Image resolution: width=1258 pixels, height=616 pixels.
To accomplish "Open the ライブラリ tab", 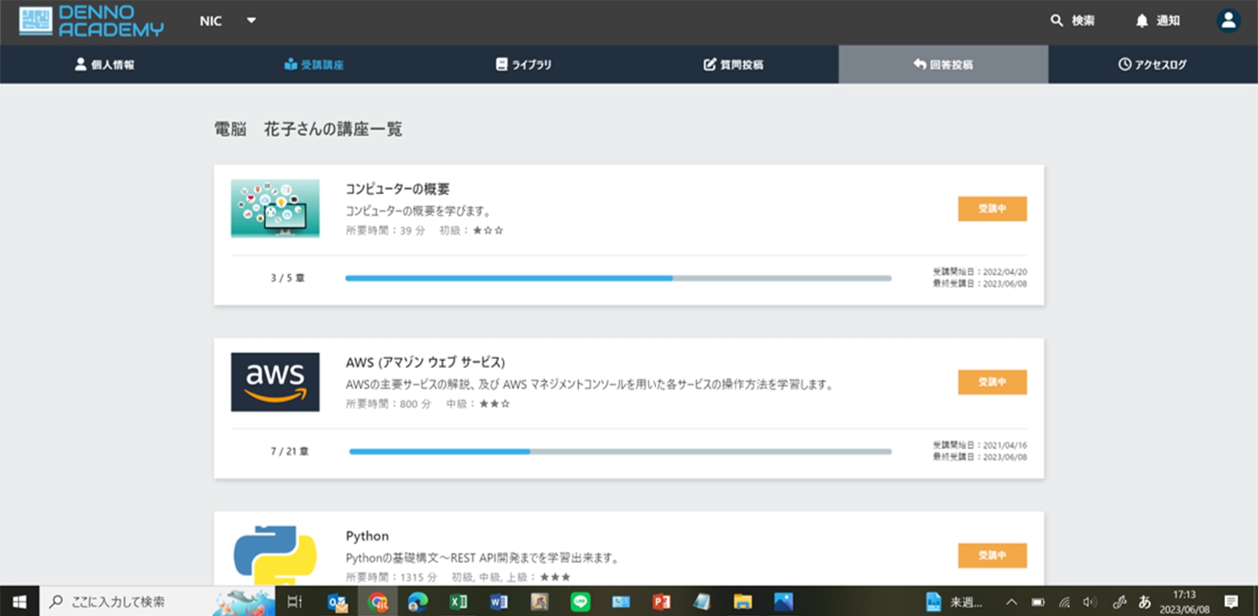I will click(524, 64).
